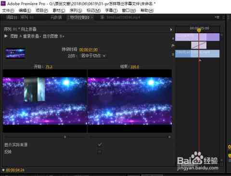Uncheck the 显示实际来源 checkbox
This screenshot has height=176, width=231.
[100, 145]
